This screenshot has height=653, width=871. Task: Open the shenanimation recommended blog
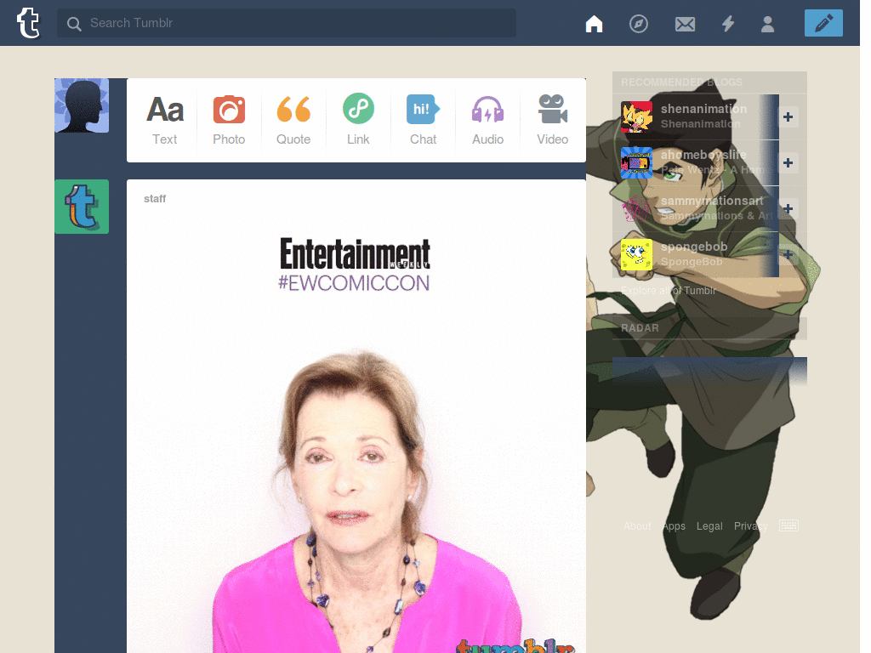[703, 109]
